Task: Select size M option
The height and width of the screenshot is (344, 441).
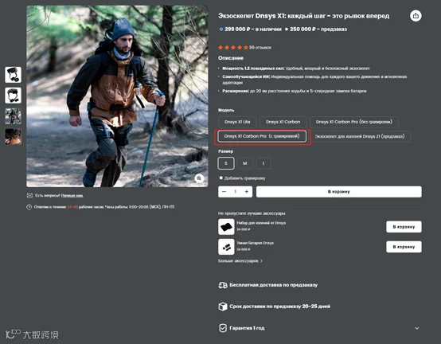Action: click(x=245, y=163)
